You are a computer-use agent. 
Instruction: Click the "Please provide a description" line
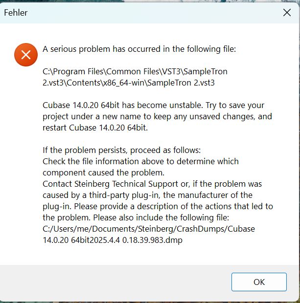[158, 206]
